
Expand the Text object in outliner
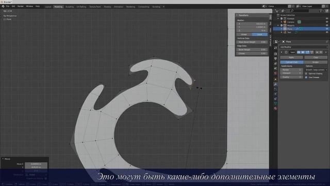click(x=282, y=32)
